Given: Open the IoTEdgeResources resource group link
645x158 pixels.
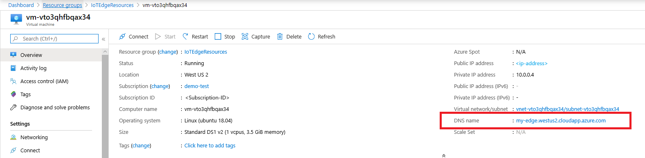Looking at the screenshot, I should [x=206, y=52].
